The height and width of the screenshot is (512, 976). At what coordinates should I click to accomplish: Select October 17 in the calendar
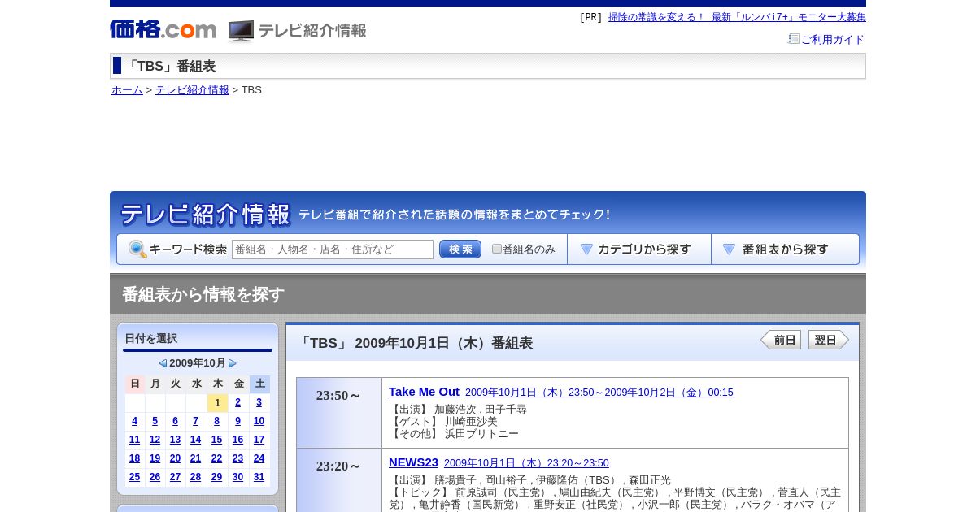coord(259,440)
